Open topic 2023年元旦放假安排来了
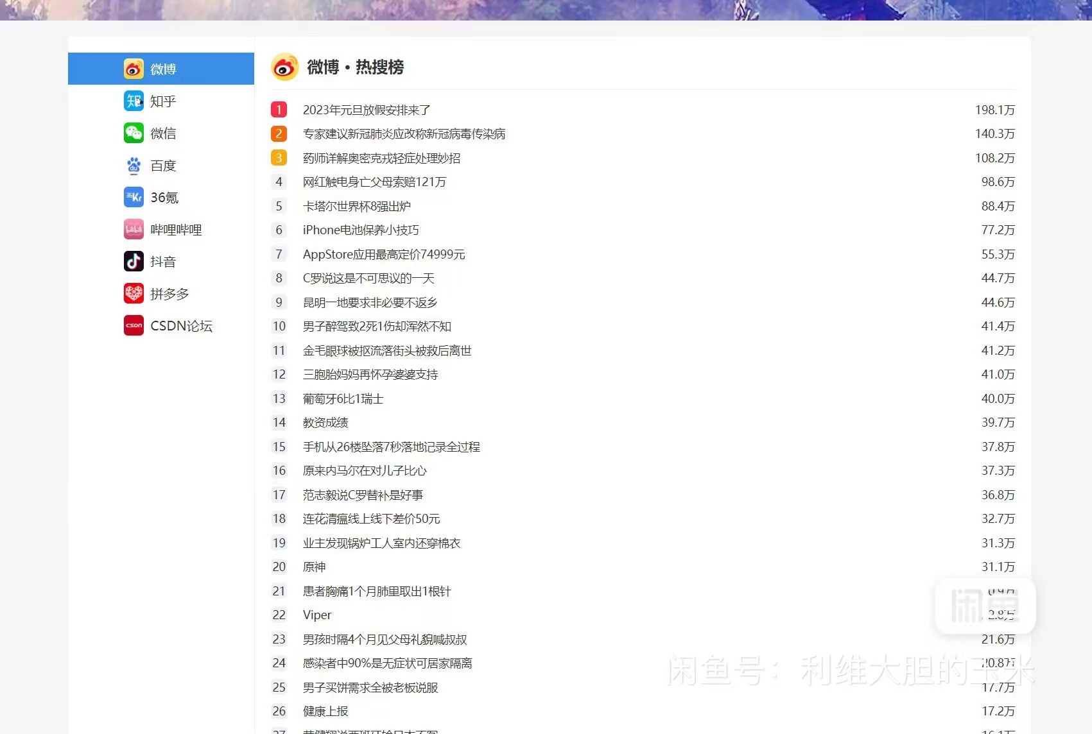Screen dimensions: 1092x734 tap(367, 110)
